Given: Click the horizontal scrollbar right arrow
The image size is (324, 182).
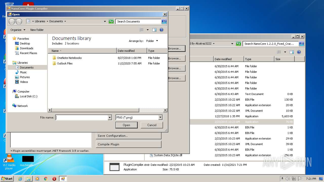Looking at the screenshot, I should click(165, 110).
